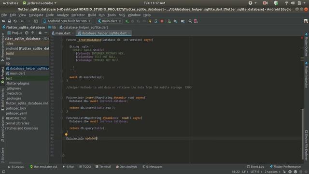Open the Logcat tool window
The height and width of the screenshot is (174, 309).
pos(16,167)
